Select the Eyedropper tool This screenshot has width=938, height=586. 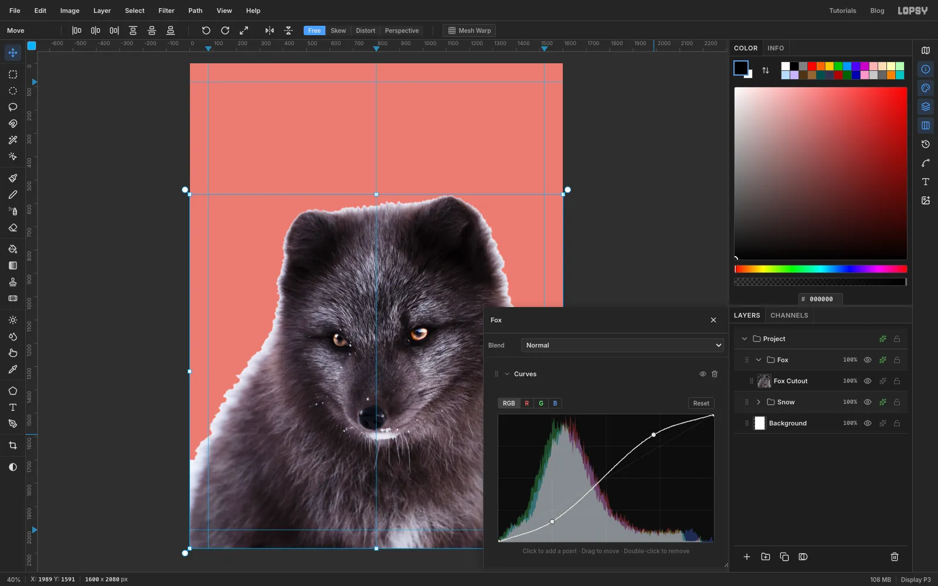(13, 369)
